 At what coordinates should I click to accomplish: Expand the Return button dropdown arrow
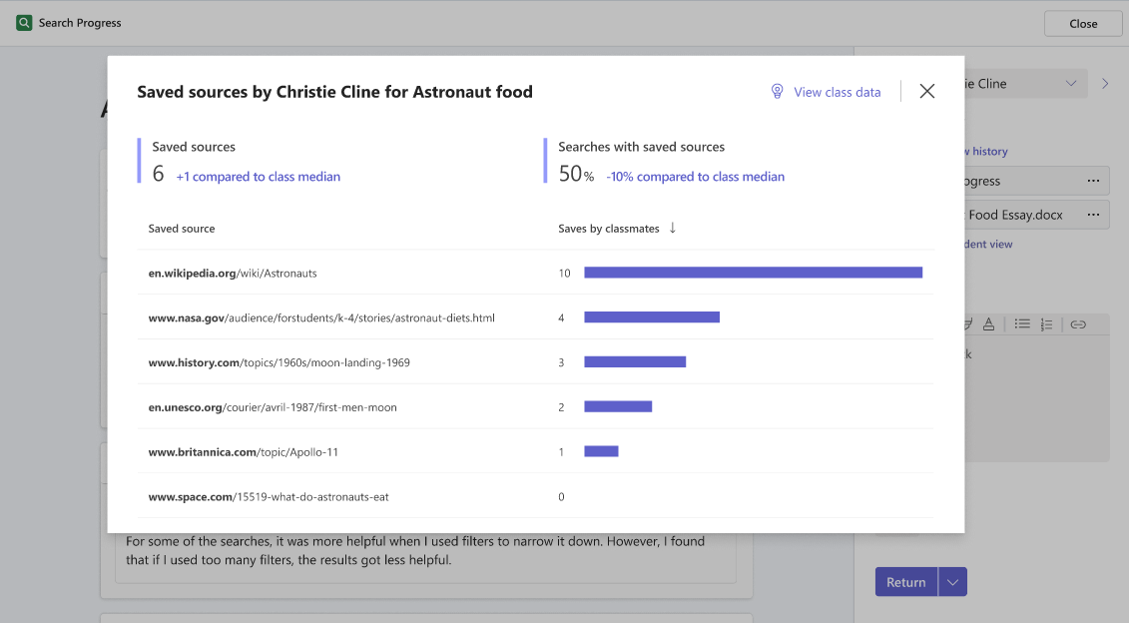pos(952,582)
